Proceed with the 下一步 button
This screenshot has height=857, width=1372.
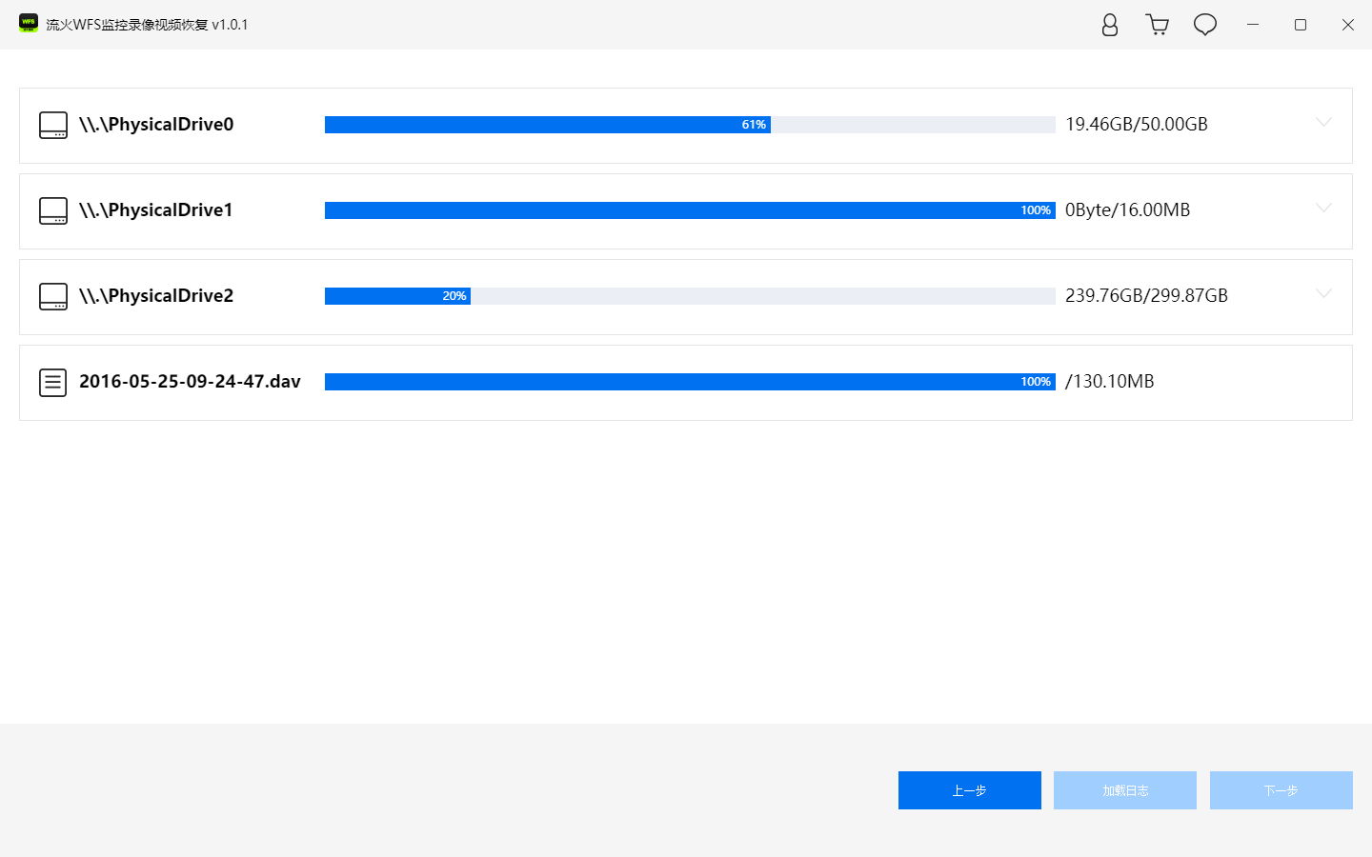point(1281,790)
